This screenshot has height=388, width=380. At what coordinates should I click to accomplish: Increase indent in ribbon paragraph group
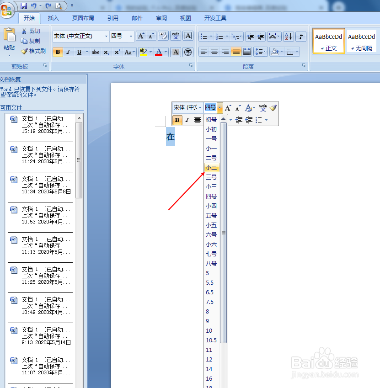261,37
